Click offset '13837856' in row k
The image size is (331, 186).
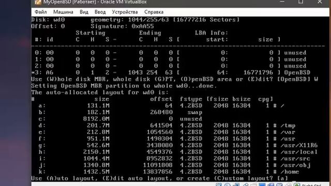[158, 172]
